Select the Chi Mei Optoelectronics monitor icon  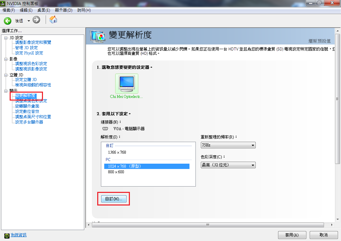coord(127,84)
